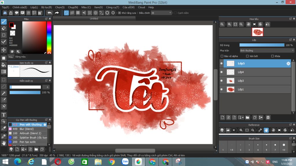Enable the parallel snap guide
This screenshot has width=296, height=166.
coord(72,13)
